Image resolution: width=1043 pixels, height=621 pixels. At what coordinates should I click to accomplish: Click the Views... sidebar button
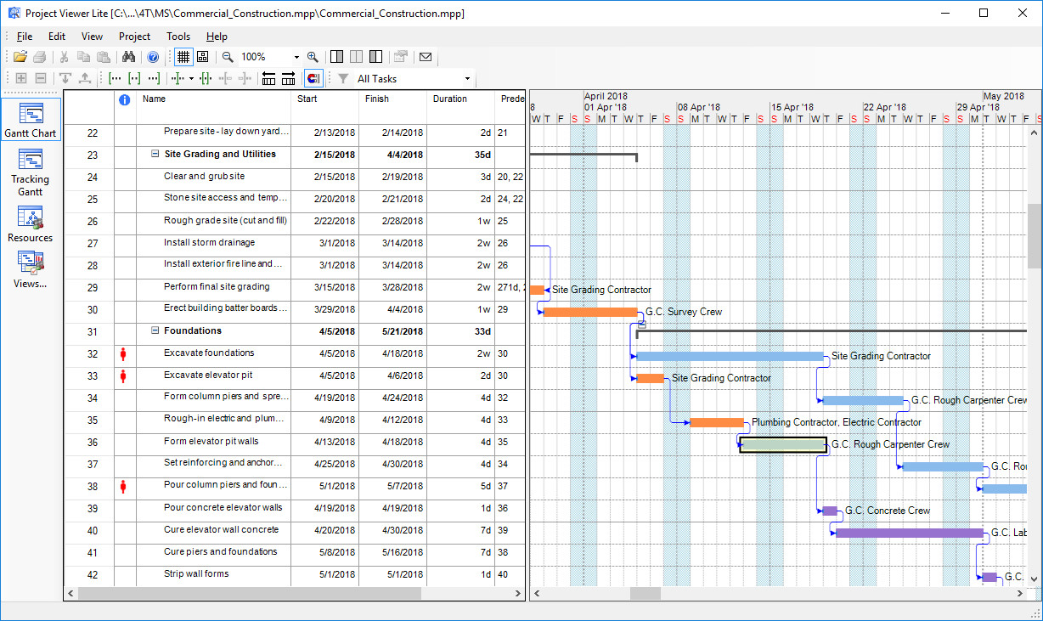click(30, 270)
